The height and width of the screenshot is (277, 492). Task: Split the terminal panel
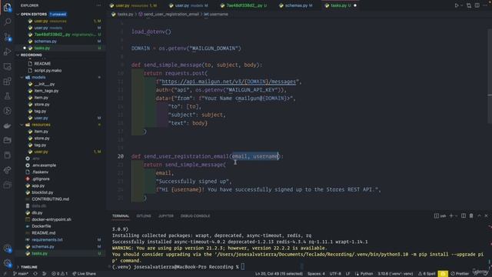[464, 215]
